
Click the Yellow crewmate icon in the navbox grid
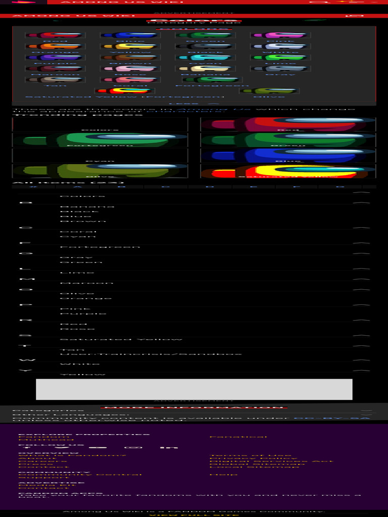(130, 46)
